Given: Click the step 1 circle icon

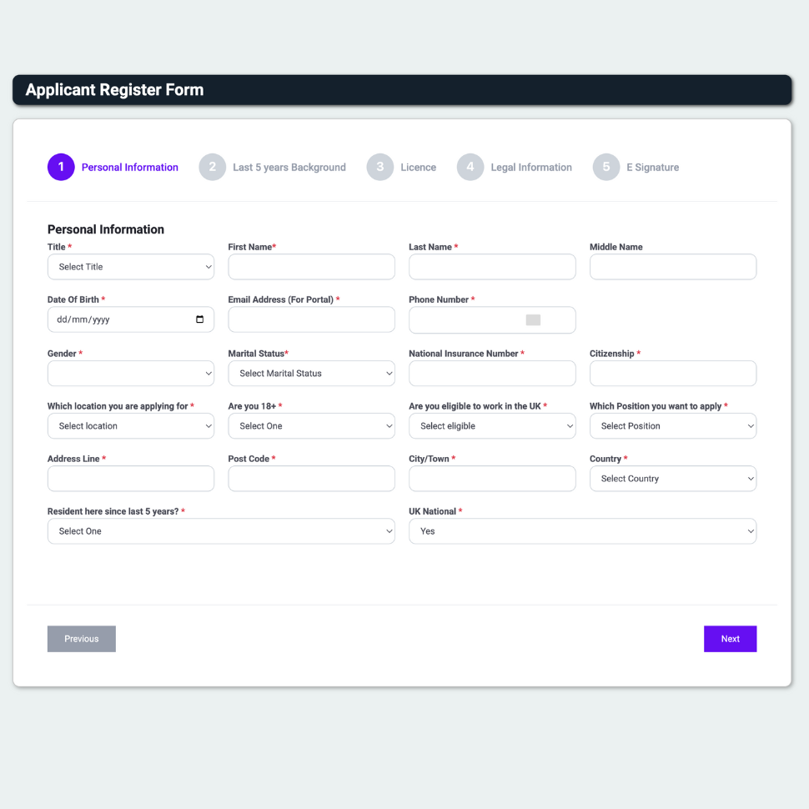Looking at the screenshot, I should tap(61, 167).
